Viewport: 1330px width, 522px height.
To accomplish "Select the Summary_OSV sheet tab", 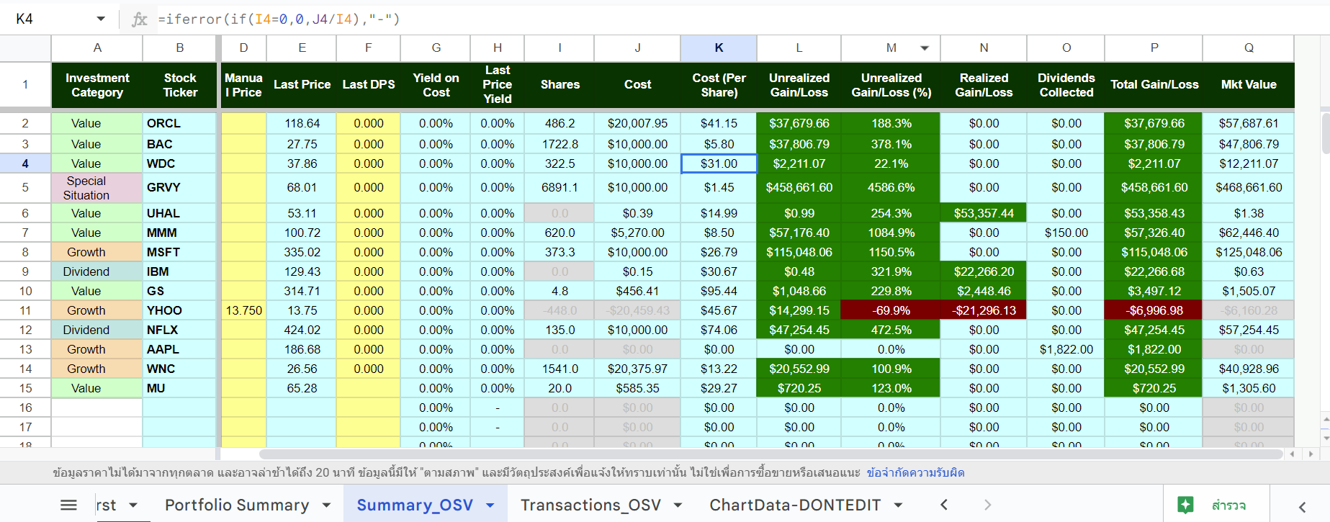I will (x=415, y=505).
